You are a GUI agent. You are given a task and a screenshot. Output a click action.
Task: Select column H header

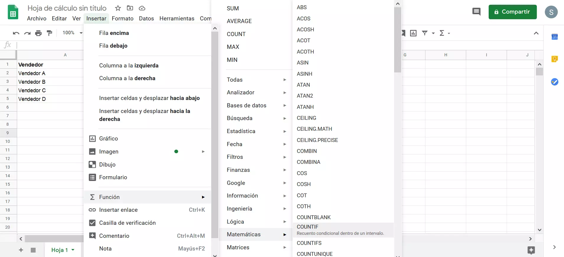446,55
